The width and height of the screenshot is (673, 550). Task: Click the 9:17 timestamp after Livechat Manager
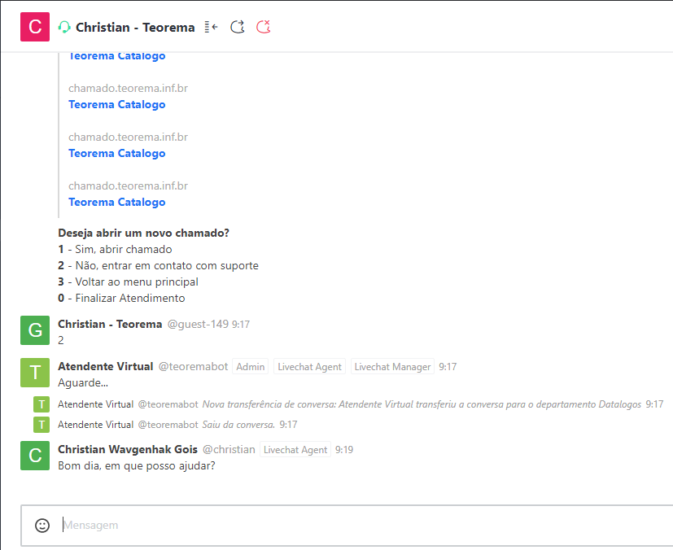tap(448, 367)
